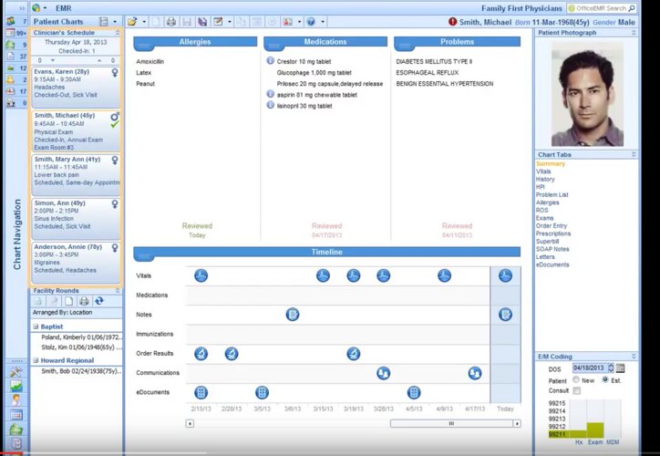
Task: Collapse the Baptist location group
Action: [x=36, y=326]
